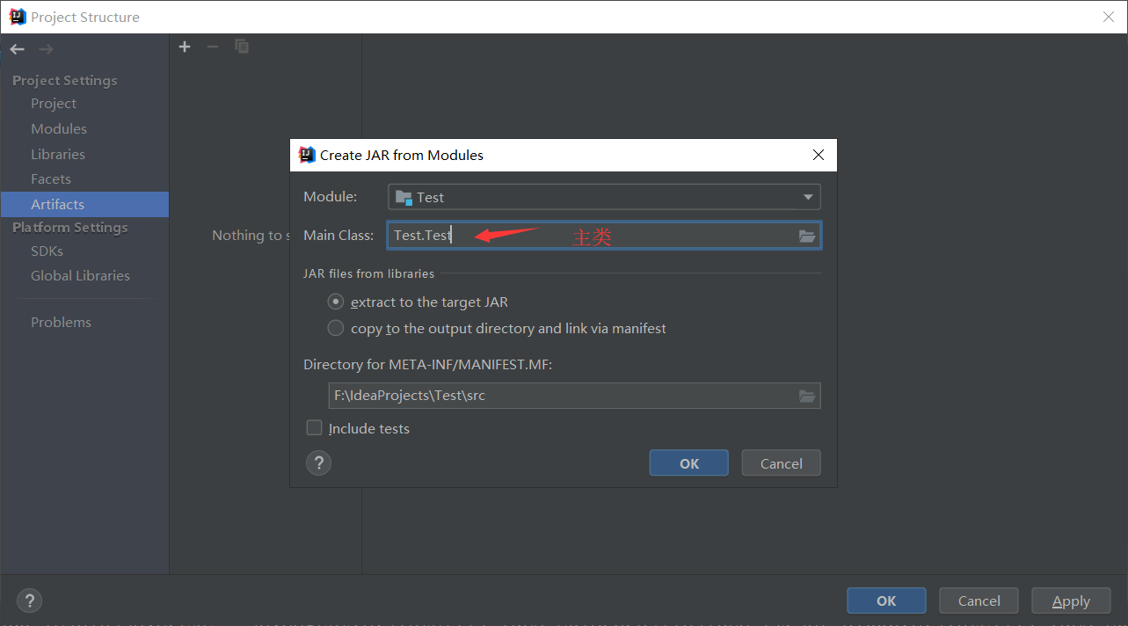Click Apply in Project Structure window

(1071, 601)
